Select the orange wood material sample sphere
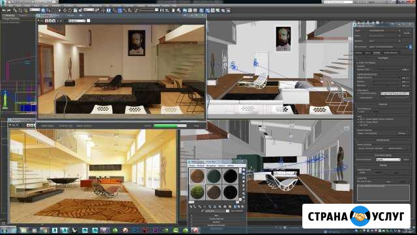 click(197, 176)
